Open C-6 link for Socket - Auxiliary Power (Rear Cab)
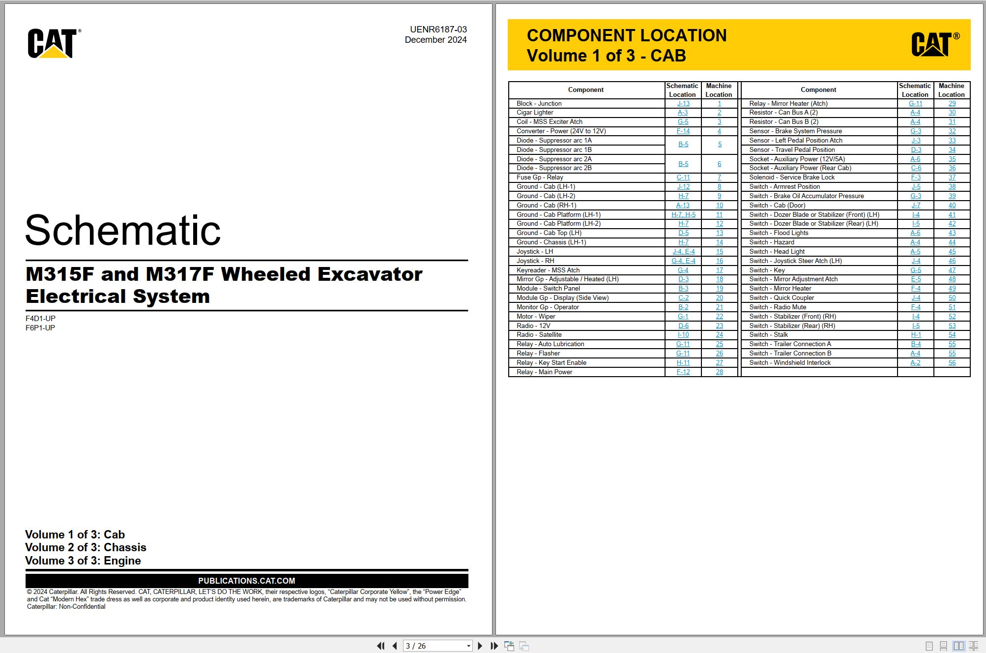Image resolution: width=986 pixels, height=653 pixels. point(916,168)
